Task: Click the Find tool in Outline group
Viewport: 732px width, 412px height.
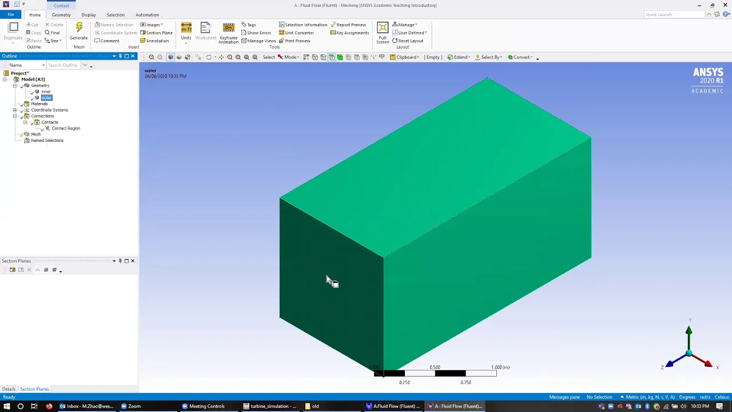Action: pyautogui.click(x=52, y=33)
